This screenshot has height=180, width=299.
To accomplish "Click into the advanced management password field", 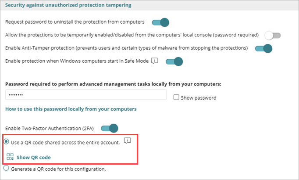I will coord(86,95).
